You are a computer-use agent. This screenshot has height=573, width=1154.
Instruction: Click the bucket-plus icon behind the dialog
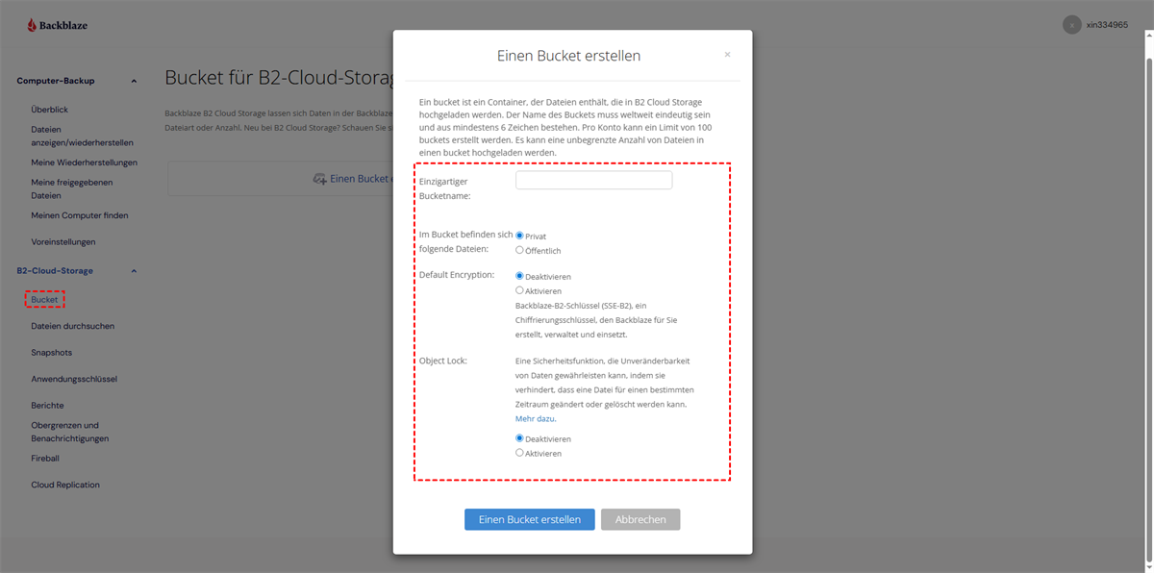pyautogui.click(x=319, y=179)
